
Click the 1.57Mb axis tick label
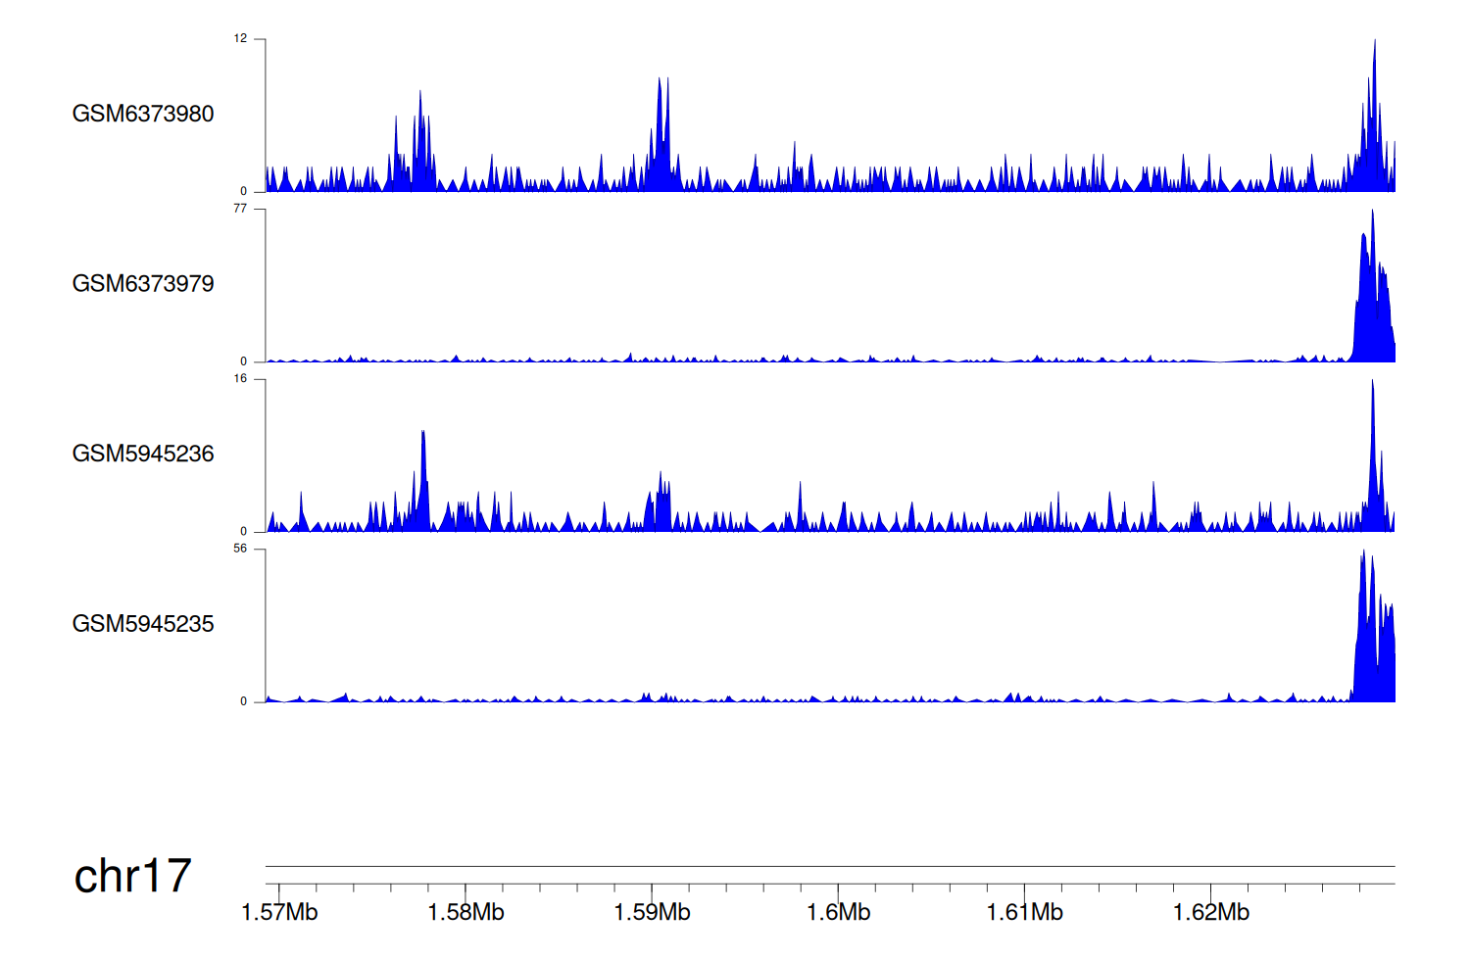click(x=279, y=912)
